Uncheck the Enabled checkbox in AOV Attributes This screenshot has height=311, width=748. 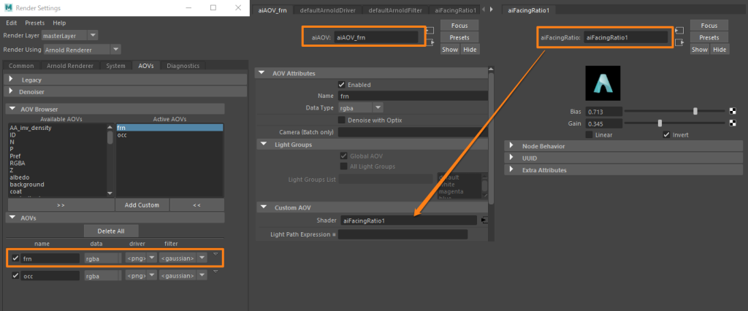point(342,85)
